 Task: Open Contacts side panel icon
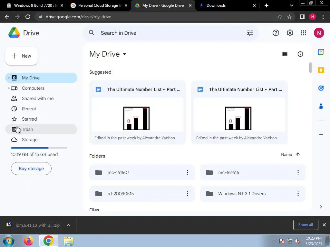[x=321, y=106]
